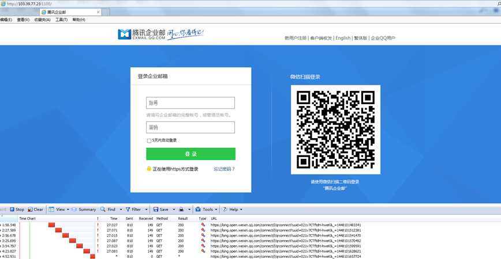Sort by the Type column header

click(x=202, y=219)
